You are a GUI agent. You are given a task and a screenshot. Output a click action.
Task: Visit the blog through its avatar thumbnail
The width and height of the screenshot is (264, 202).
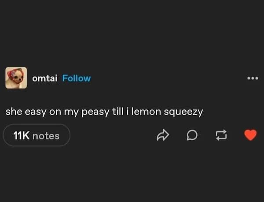coord(16,78)
